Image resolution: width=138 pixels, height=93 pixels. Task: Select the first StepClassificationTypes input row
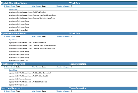pyautogui.click(x=33, y=15)
